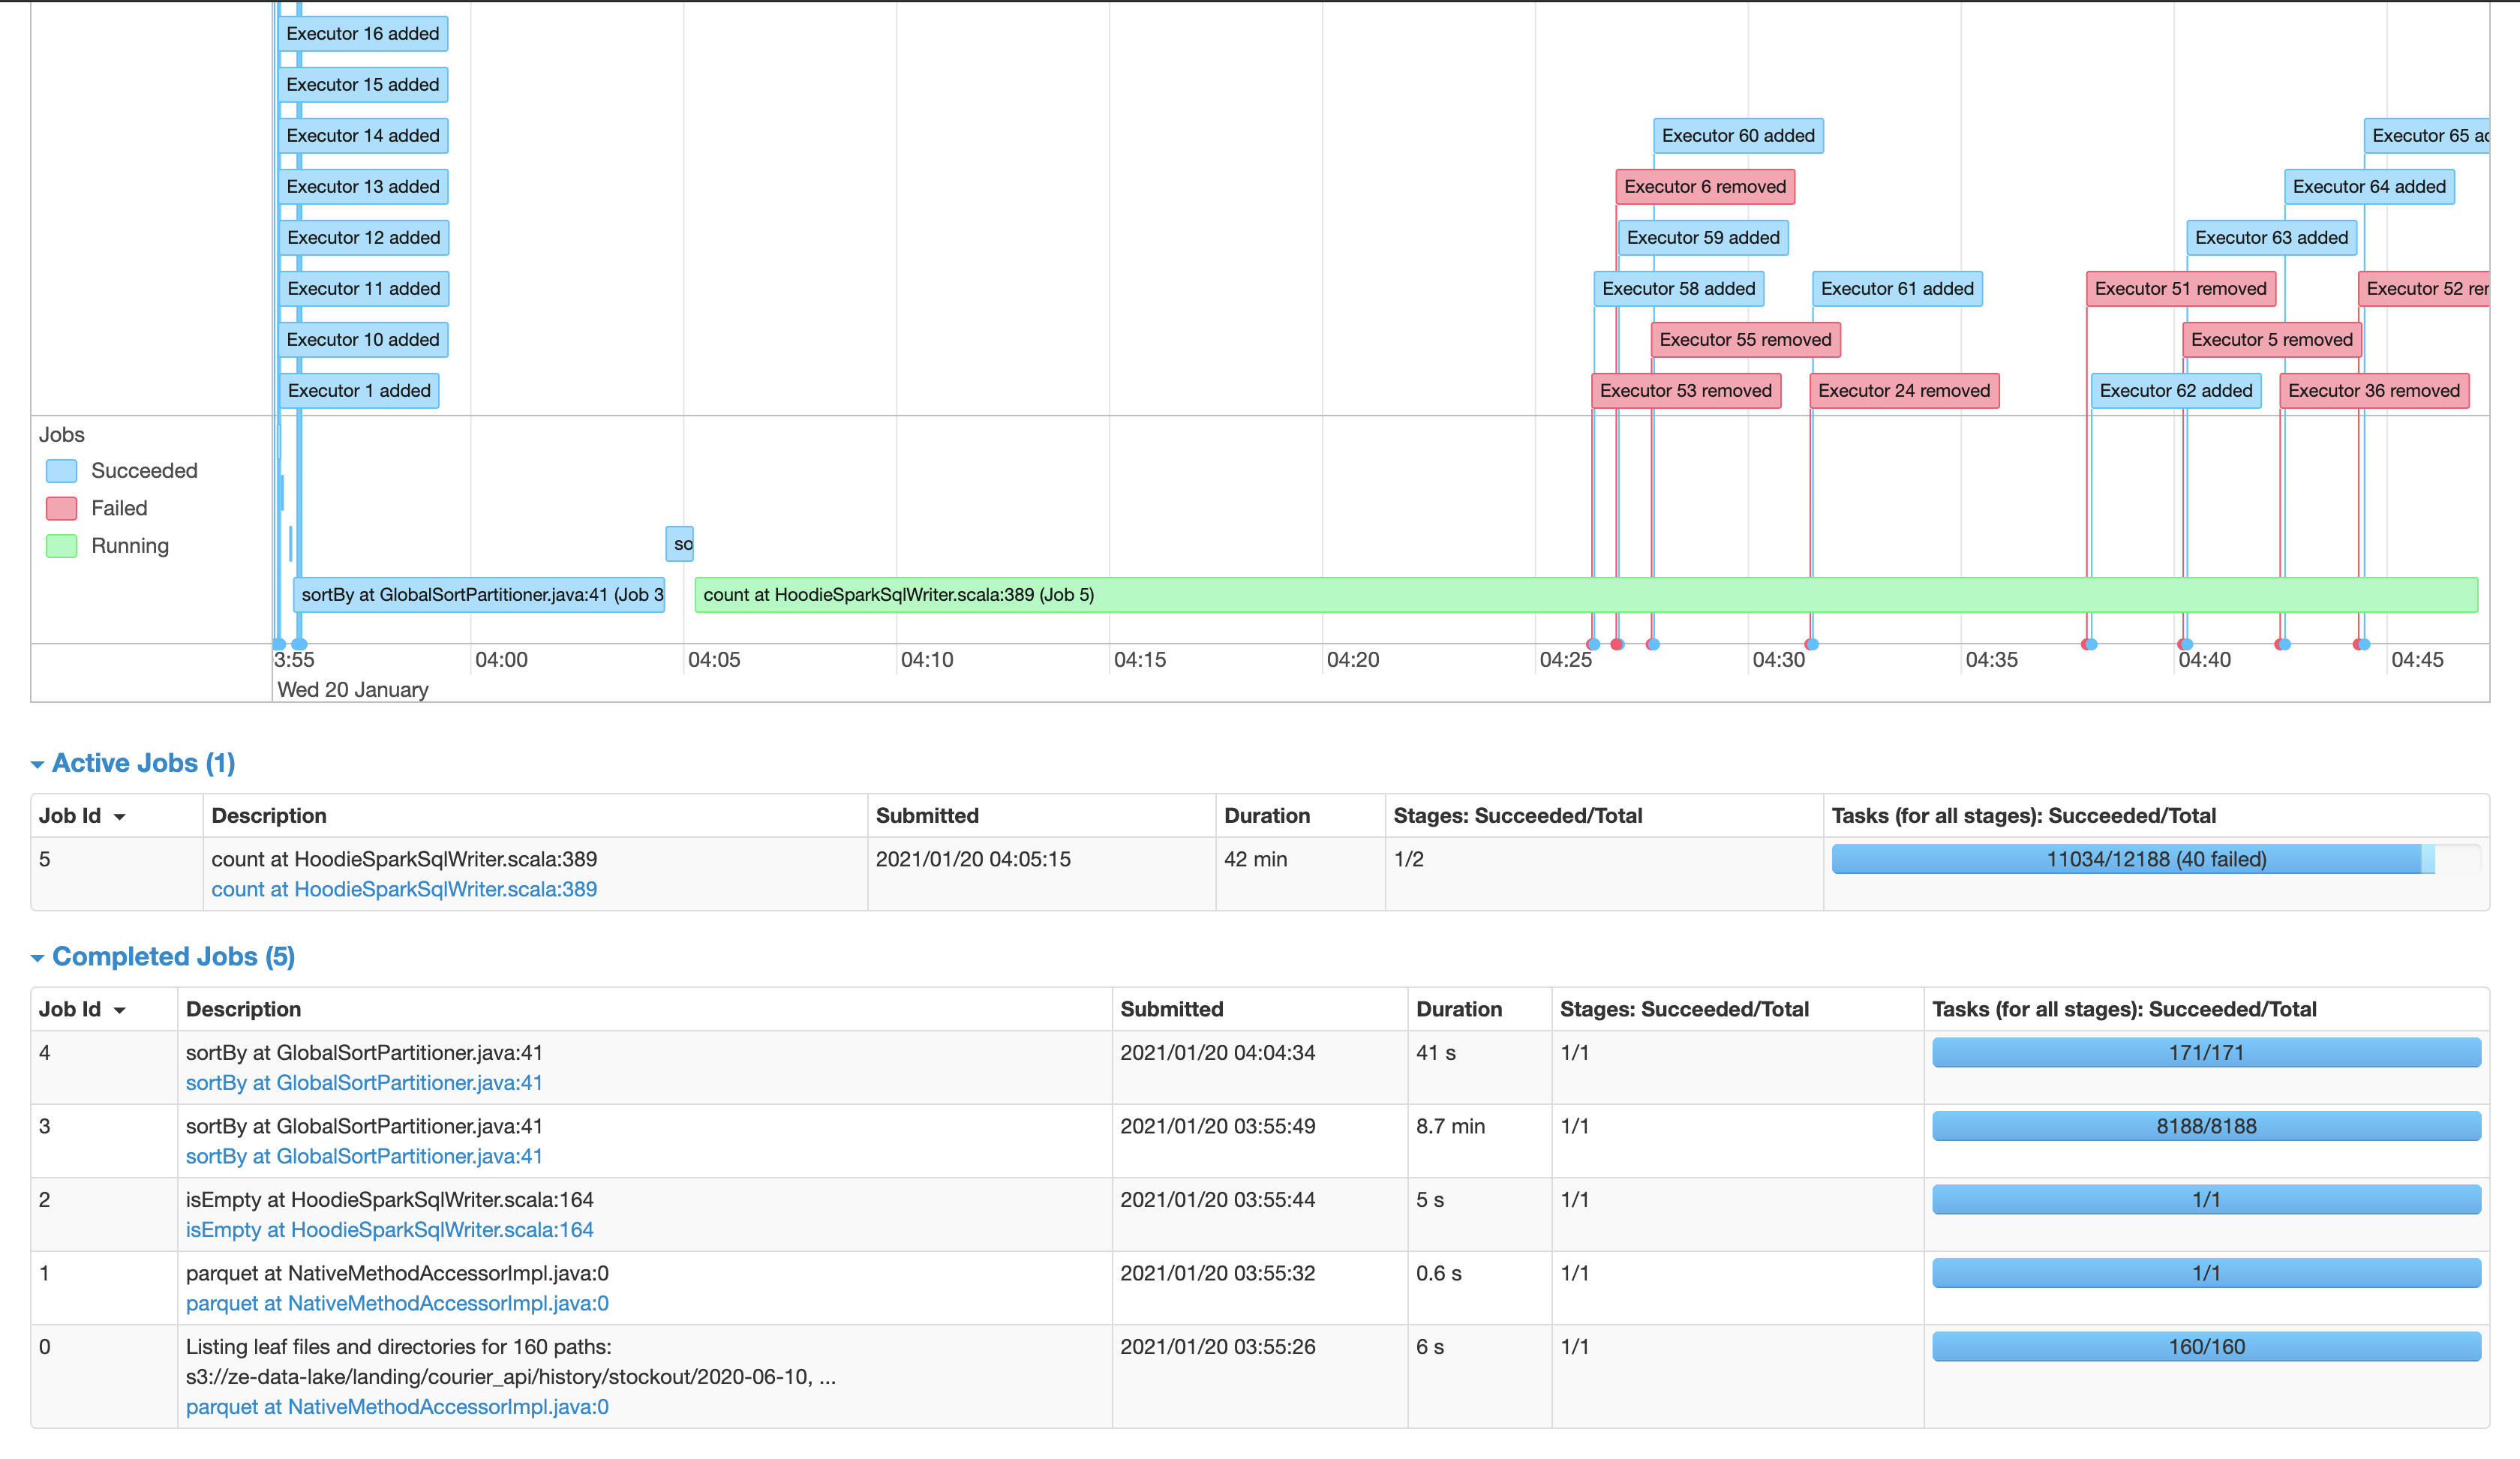Click the Failed legend color box
Screen dimensions: 2520x1459
tap(61, 508)
